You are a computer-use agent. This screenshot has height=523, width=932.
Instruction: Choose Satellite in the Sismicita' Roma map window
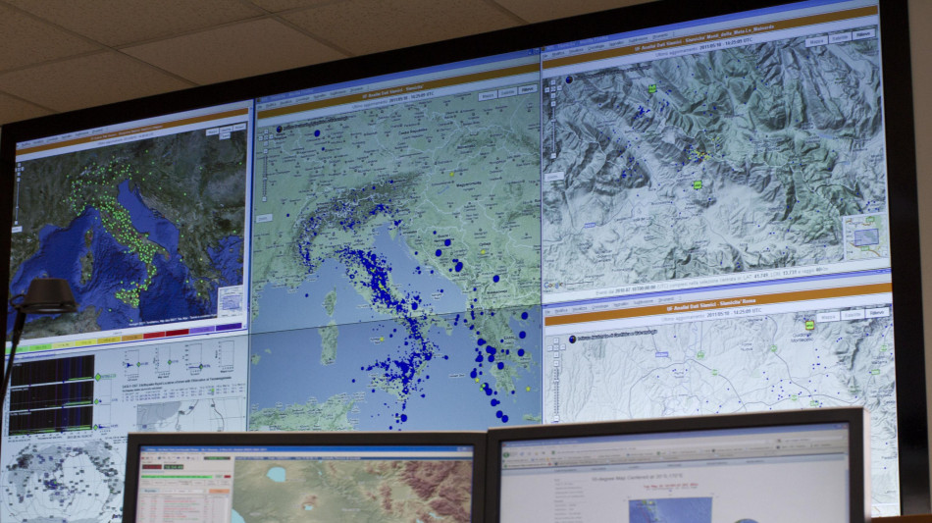[854, 315]
